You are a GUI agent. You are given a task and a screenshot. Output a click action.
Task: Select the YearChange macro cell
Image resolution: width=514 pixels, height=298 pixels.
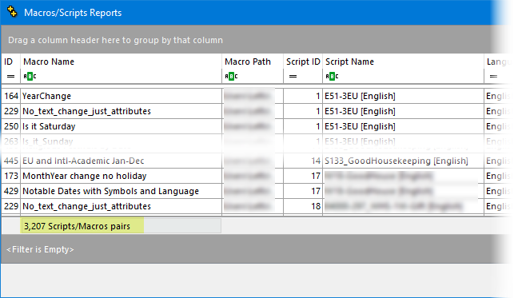[x=121, y=96]
